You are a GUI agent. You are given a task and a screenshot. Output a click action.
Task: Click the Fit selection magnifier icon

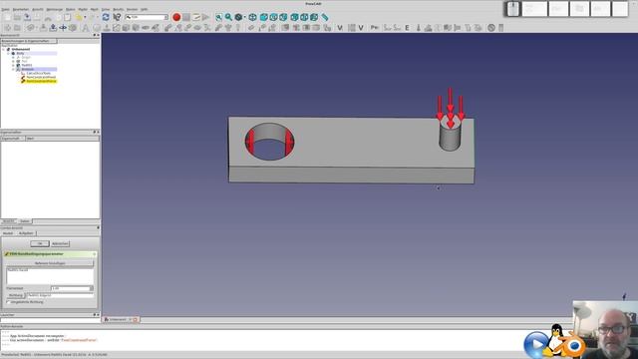228,17
